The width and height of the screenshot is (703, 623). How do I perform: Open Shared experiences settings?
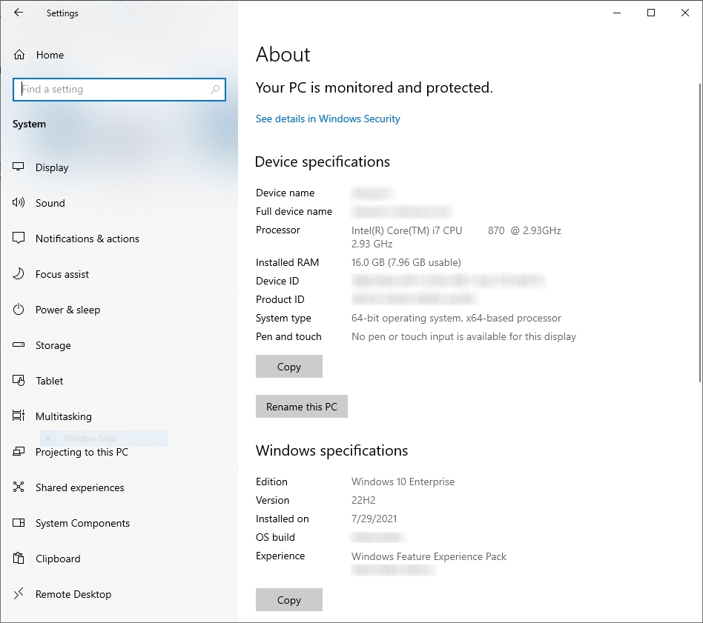click(79, 487)
